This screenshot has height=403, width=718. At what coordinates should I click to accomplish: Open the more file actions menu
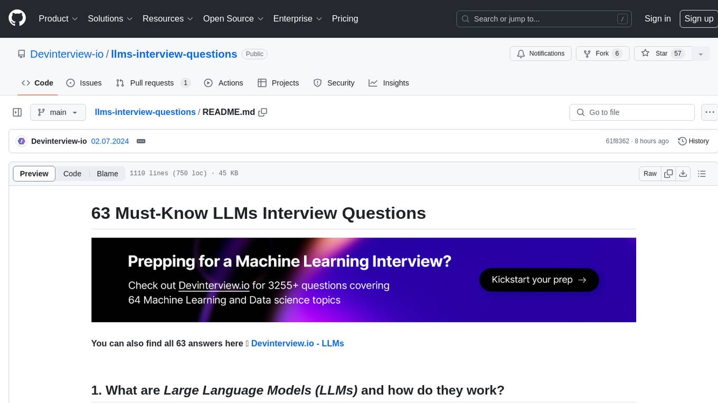710,112
